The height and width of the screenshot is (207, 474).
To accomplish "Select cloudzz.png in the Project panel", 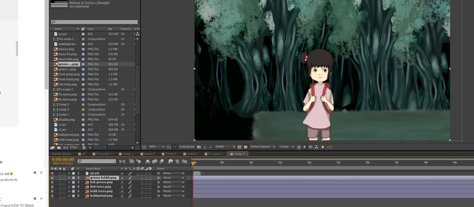I will pyautogui.click(x=66, y=120).
